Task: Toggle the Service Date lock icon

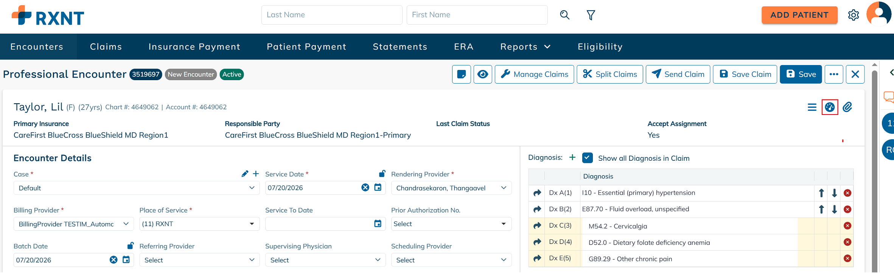Action: click(382, 173)
